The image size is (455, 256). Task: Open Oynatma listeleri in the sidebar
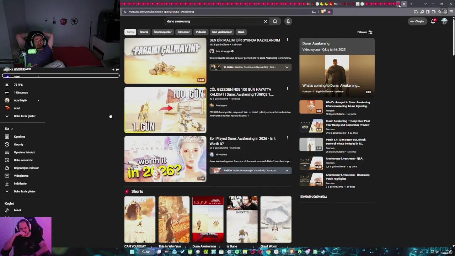[x=23, y=152]
